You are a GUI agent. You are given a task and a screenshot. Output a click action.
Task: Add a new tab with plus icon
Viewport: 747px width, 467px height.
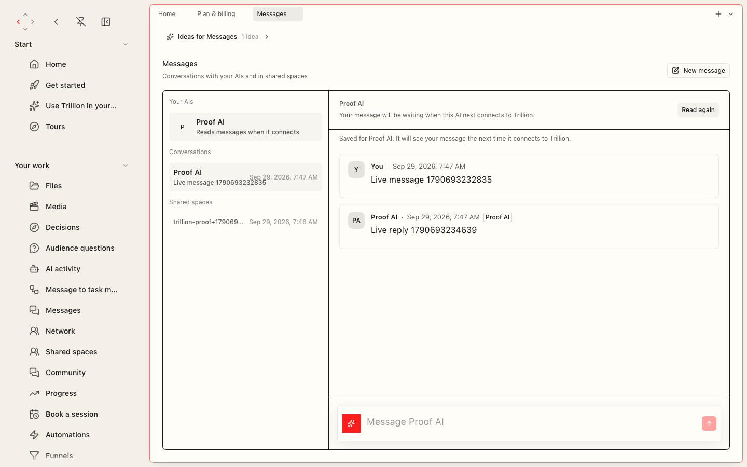point(718,14)
